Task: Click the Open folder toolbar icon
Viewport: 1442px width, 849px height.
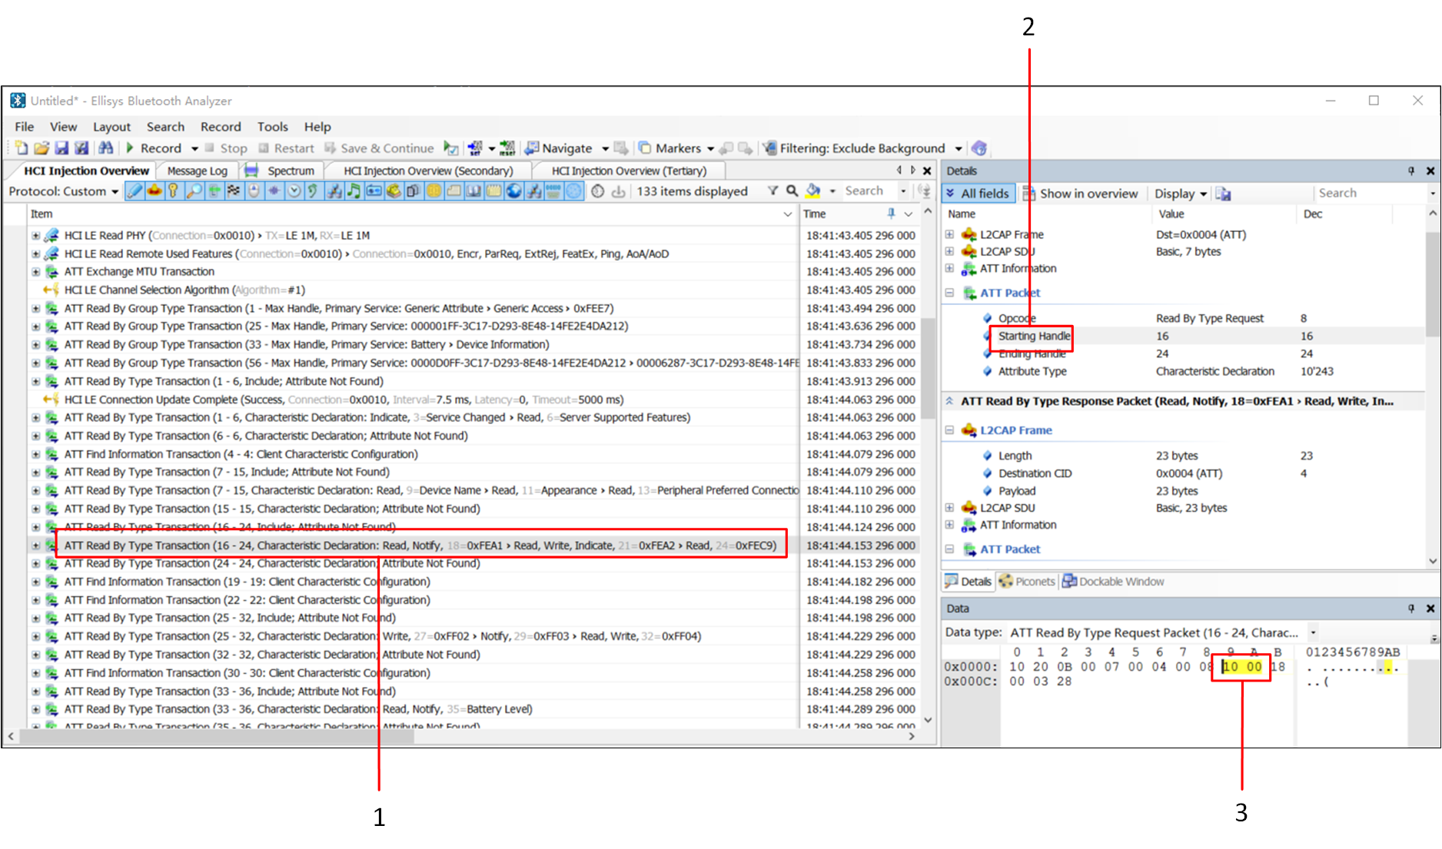Action: [42, 148]
